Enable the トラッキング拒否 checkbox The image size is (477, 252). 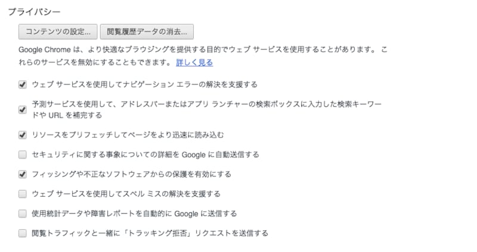pos(23,233)
